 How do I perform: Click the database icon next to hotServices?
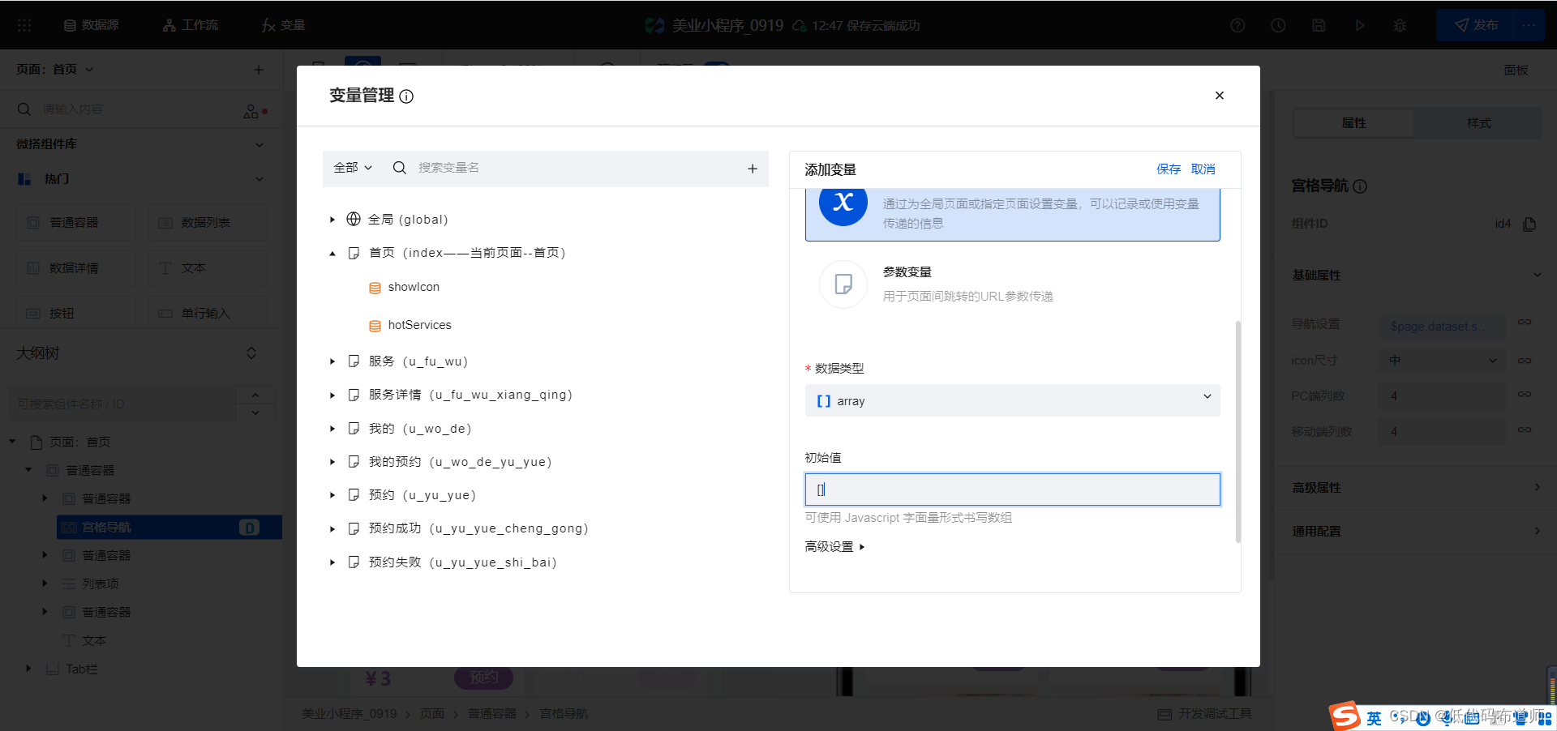(375, 326)
